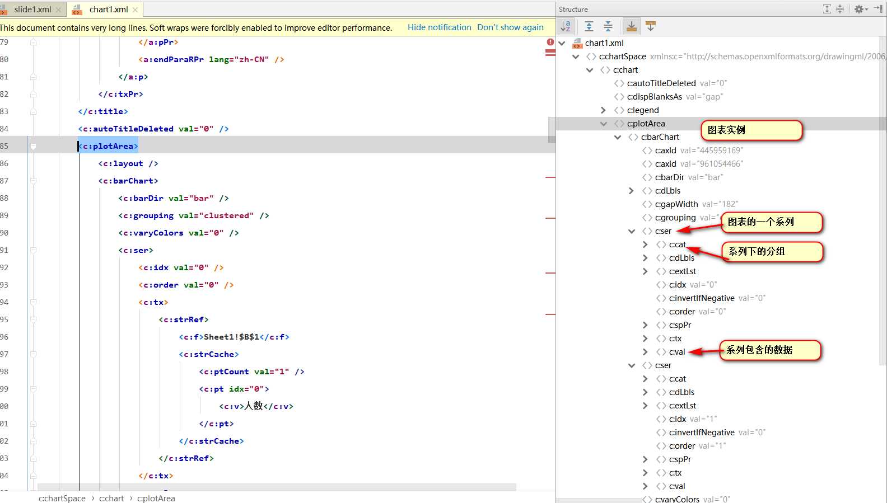The width and height of the screenshot is (887, 503).
Task: Click c:plotArea breadcrumb
Action: (156, 498)
